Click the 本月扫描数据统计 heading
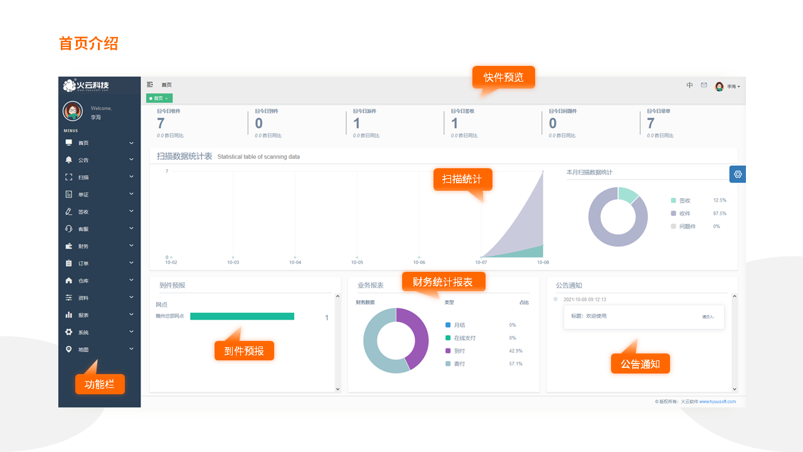 [589, 172]
